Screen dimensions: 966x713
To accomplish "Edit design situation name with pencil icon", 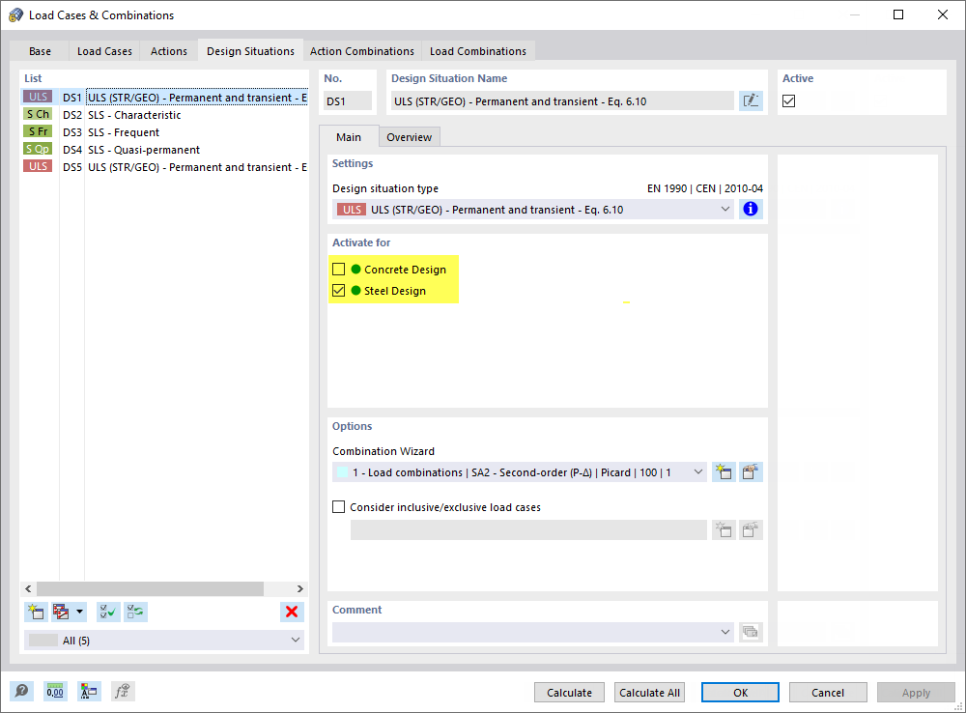I will click(751, 101).
